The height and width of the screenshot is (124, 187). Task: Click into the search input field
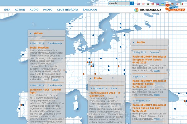coord(119,3)
